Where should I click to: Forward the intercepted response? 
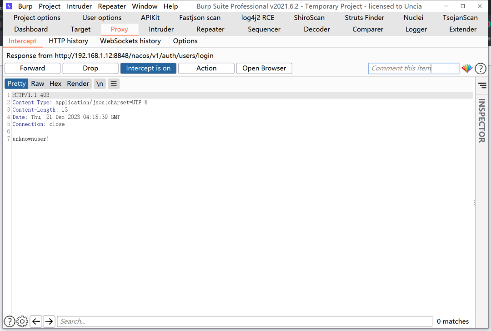pyautogui.click(x=33, y=68)
